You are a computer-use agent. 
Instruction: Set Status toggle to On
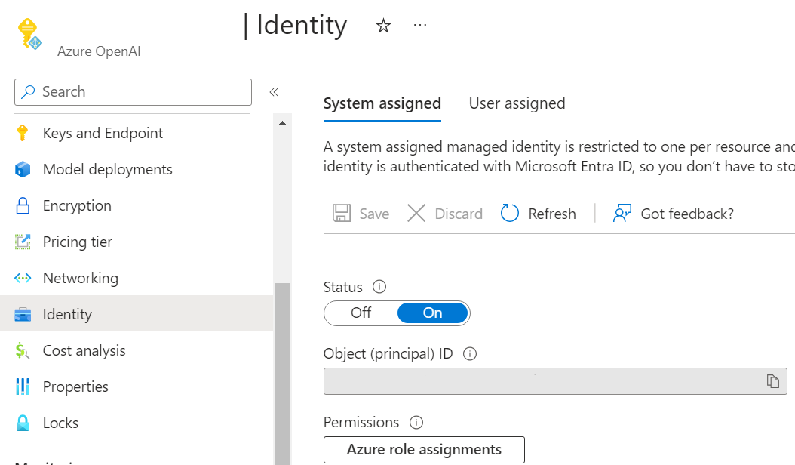click(432, 313)
